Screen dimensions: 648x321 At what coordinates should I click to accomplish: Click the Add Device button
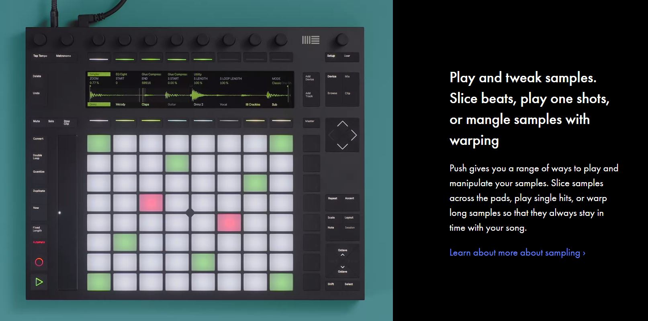click(x=309, y=78)
